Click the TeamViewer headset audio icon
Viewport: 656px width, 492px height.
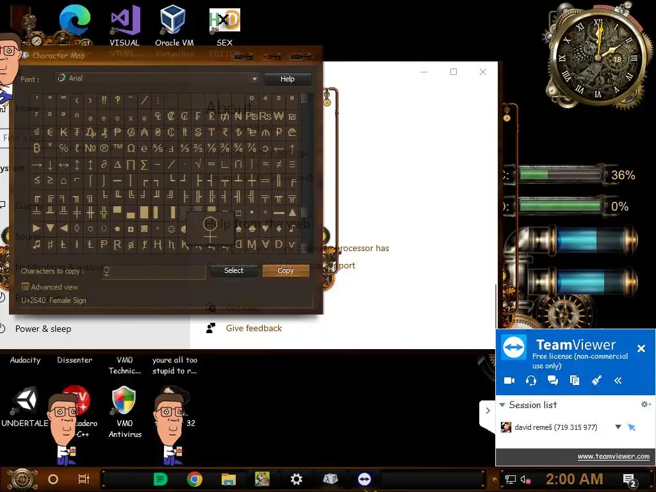[531, 381]
